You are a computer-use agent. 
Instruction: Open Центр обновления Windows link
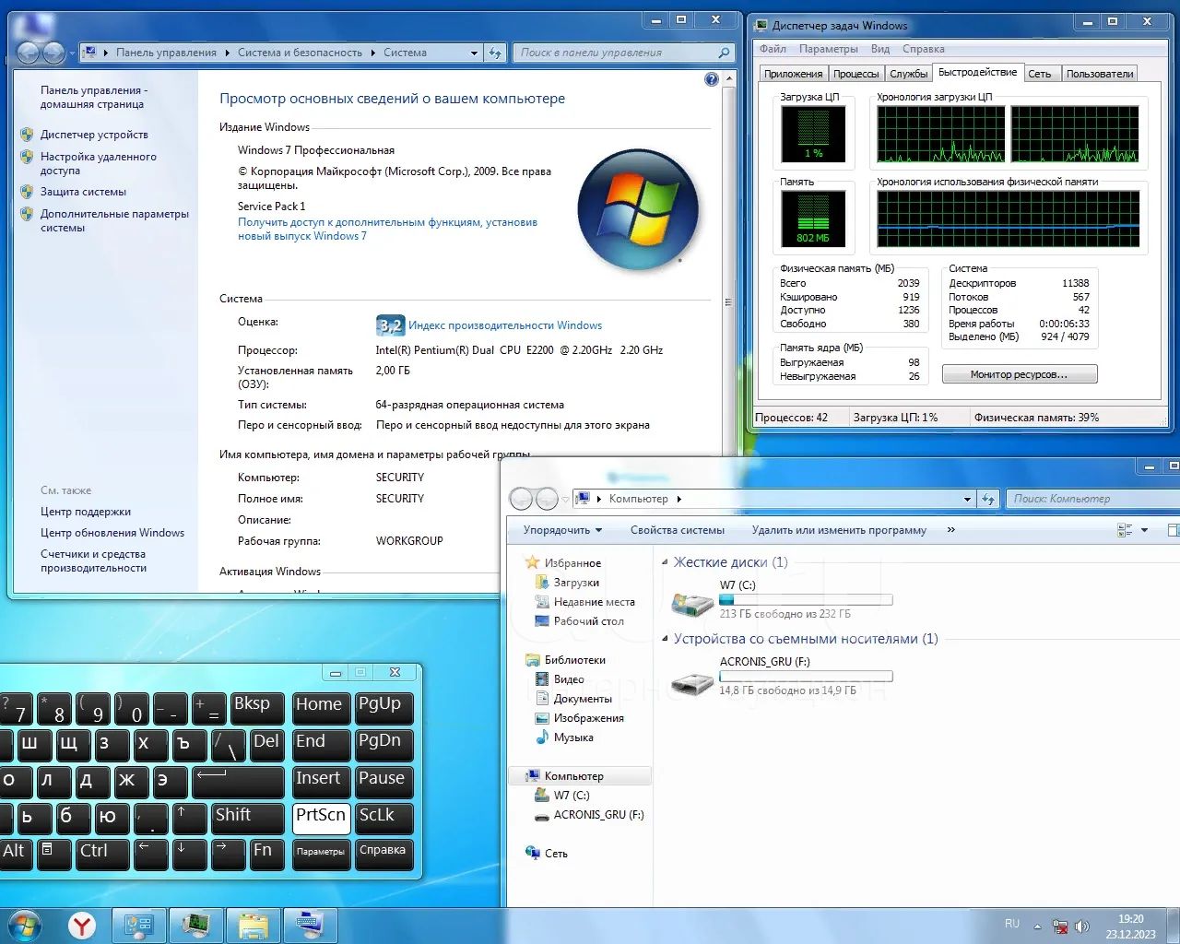click(x=112, y=533)
